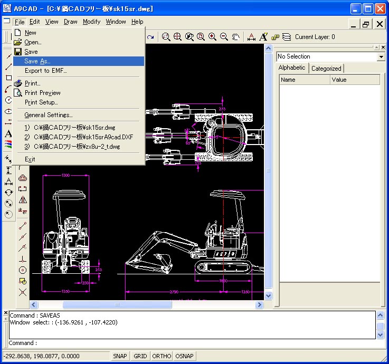Open General Settings... menu entry
Image resolution: width=389 pixels, height=364 pixels.
pos(79,115)
